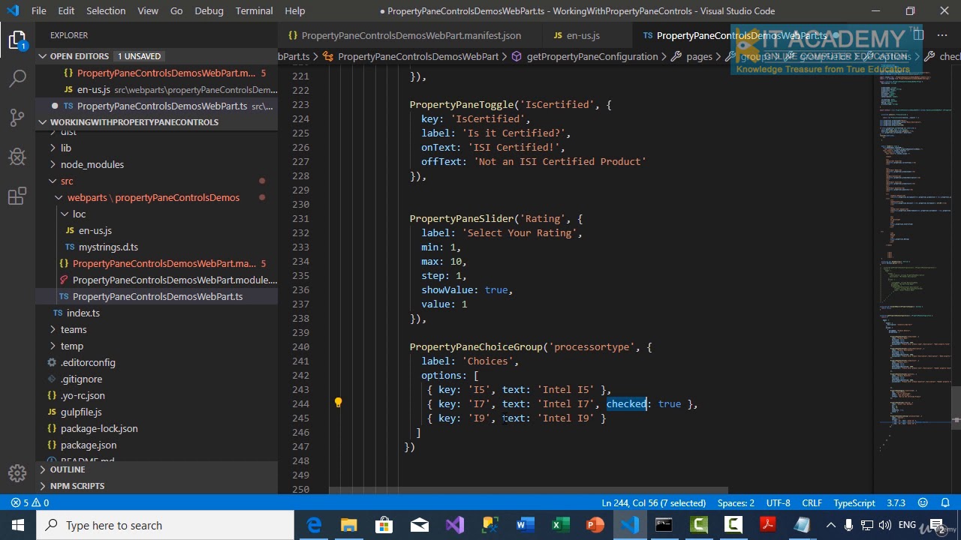The image size is (961, 540).
Task: Click the pages breadcrumb item
Action: pyautogui.click(x=699, y=56)
